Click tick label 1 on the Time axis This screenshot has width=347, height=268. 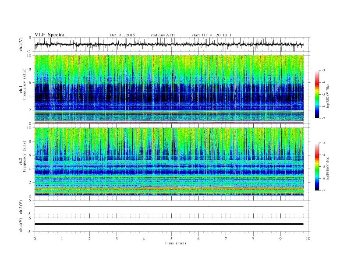[62, 239]
